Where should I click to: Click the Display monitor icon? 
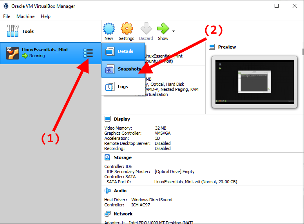(108, 119)
